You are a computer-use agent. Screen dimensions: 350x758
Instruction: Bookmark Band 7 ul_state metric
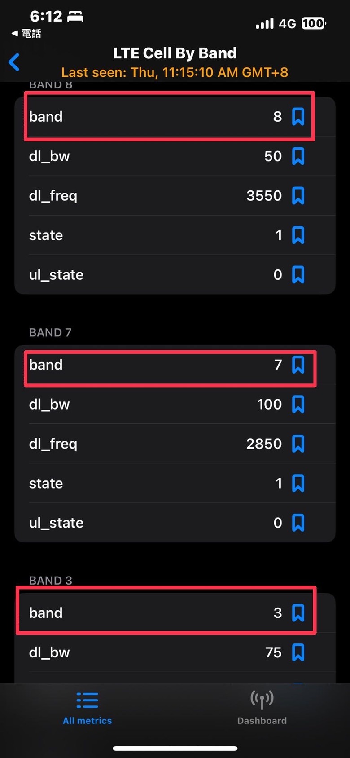point(298,523)
